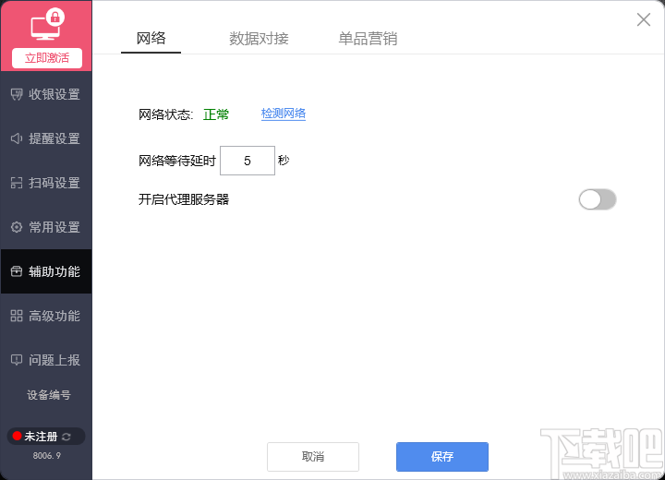This screenshot has width=665, height=480.
Task: Click the locked monitor activation icon
Action: tap(47, 25)
